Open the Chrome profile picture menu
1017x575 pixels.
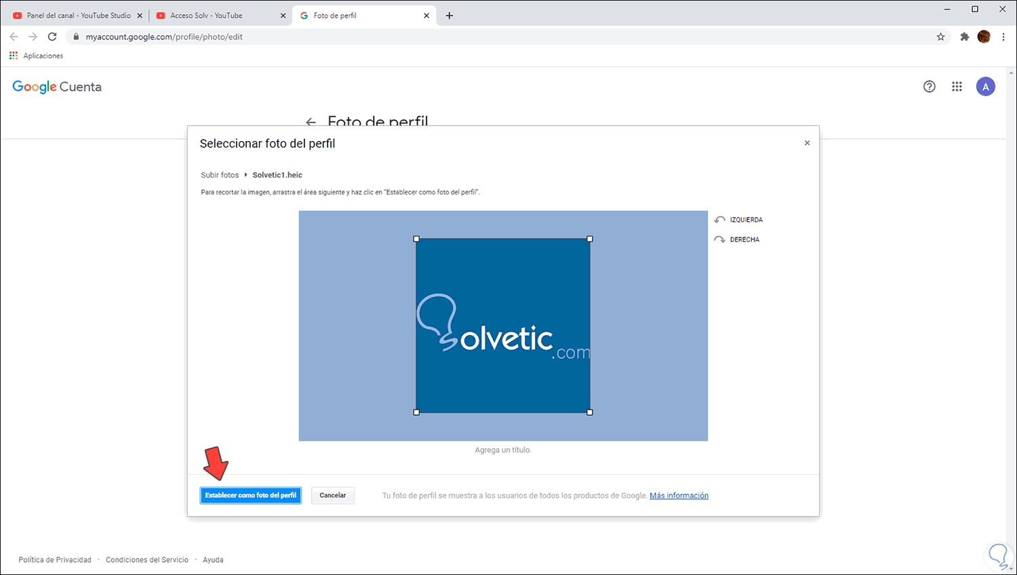click(984, 37)
